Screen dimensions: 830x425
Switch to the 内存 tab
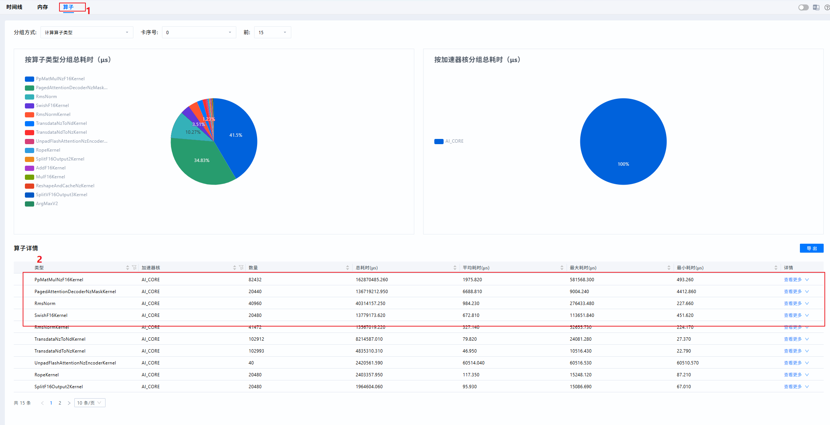42,7
